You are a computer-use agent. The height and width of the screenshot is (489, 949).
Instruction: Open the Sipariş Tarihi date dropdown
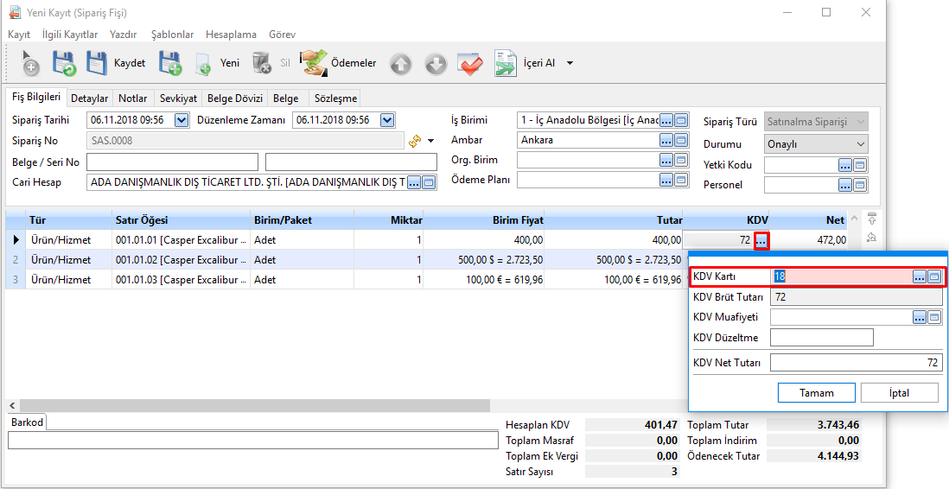click(181, 120)
